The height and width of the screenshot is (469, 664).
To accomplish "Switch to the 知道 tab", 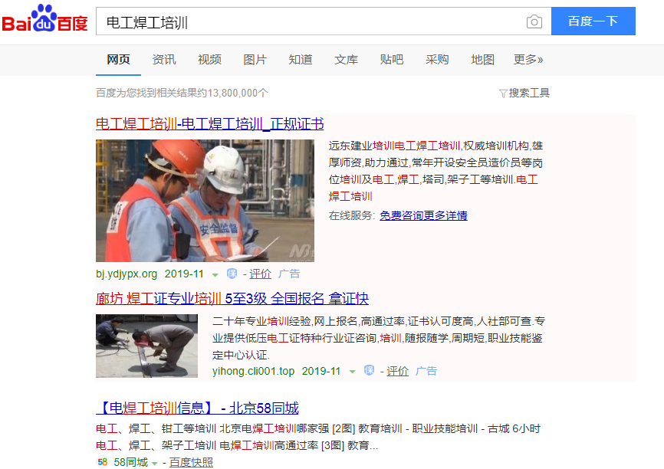I will tap(301, 60).
